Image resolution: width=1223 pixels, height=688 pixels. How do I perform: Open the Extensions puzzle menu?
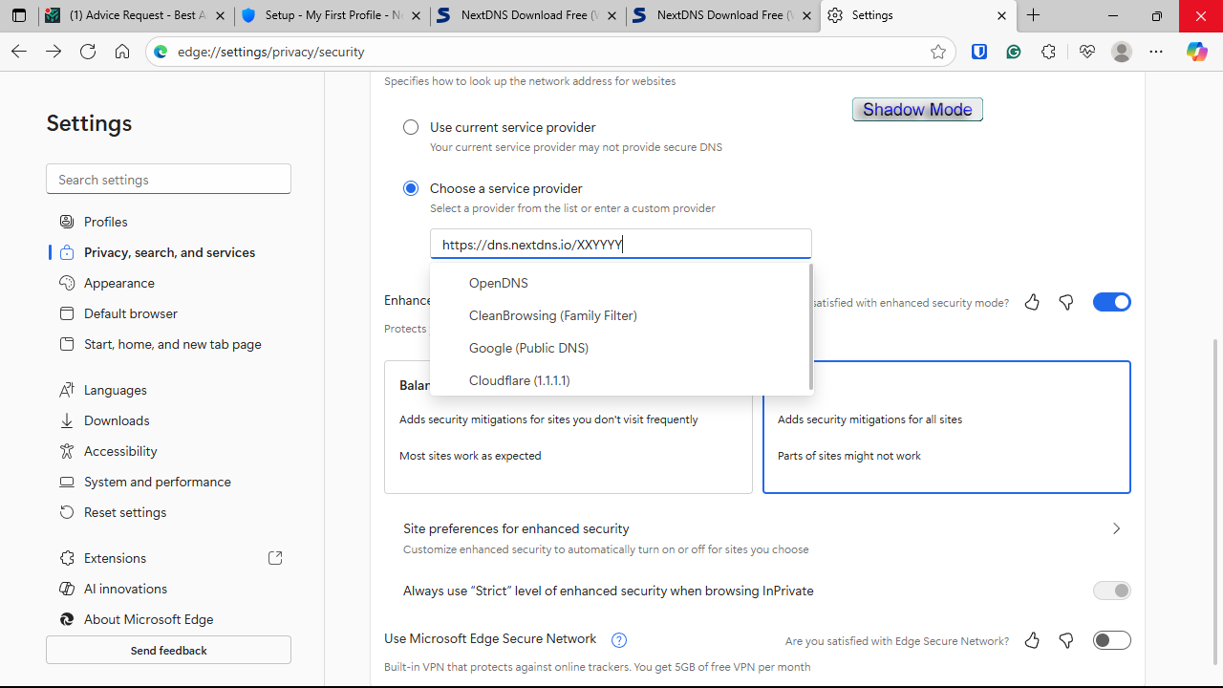click(1048, 52)
